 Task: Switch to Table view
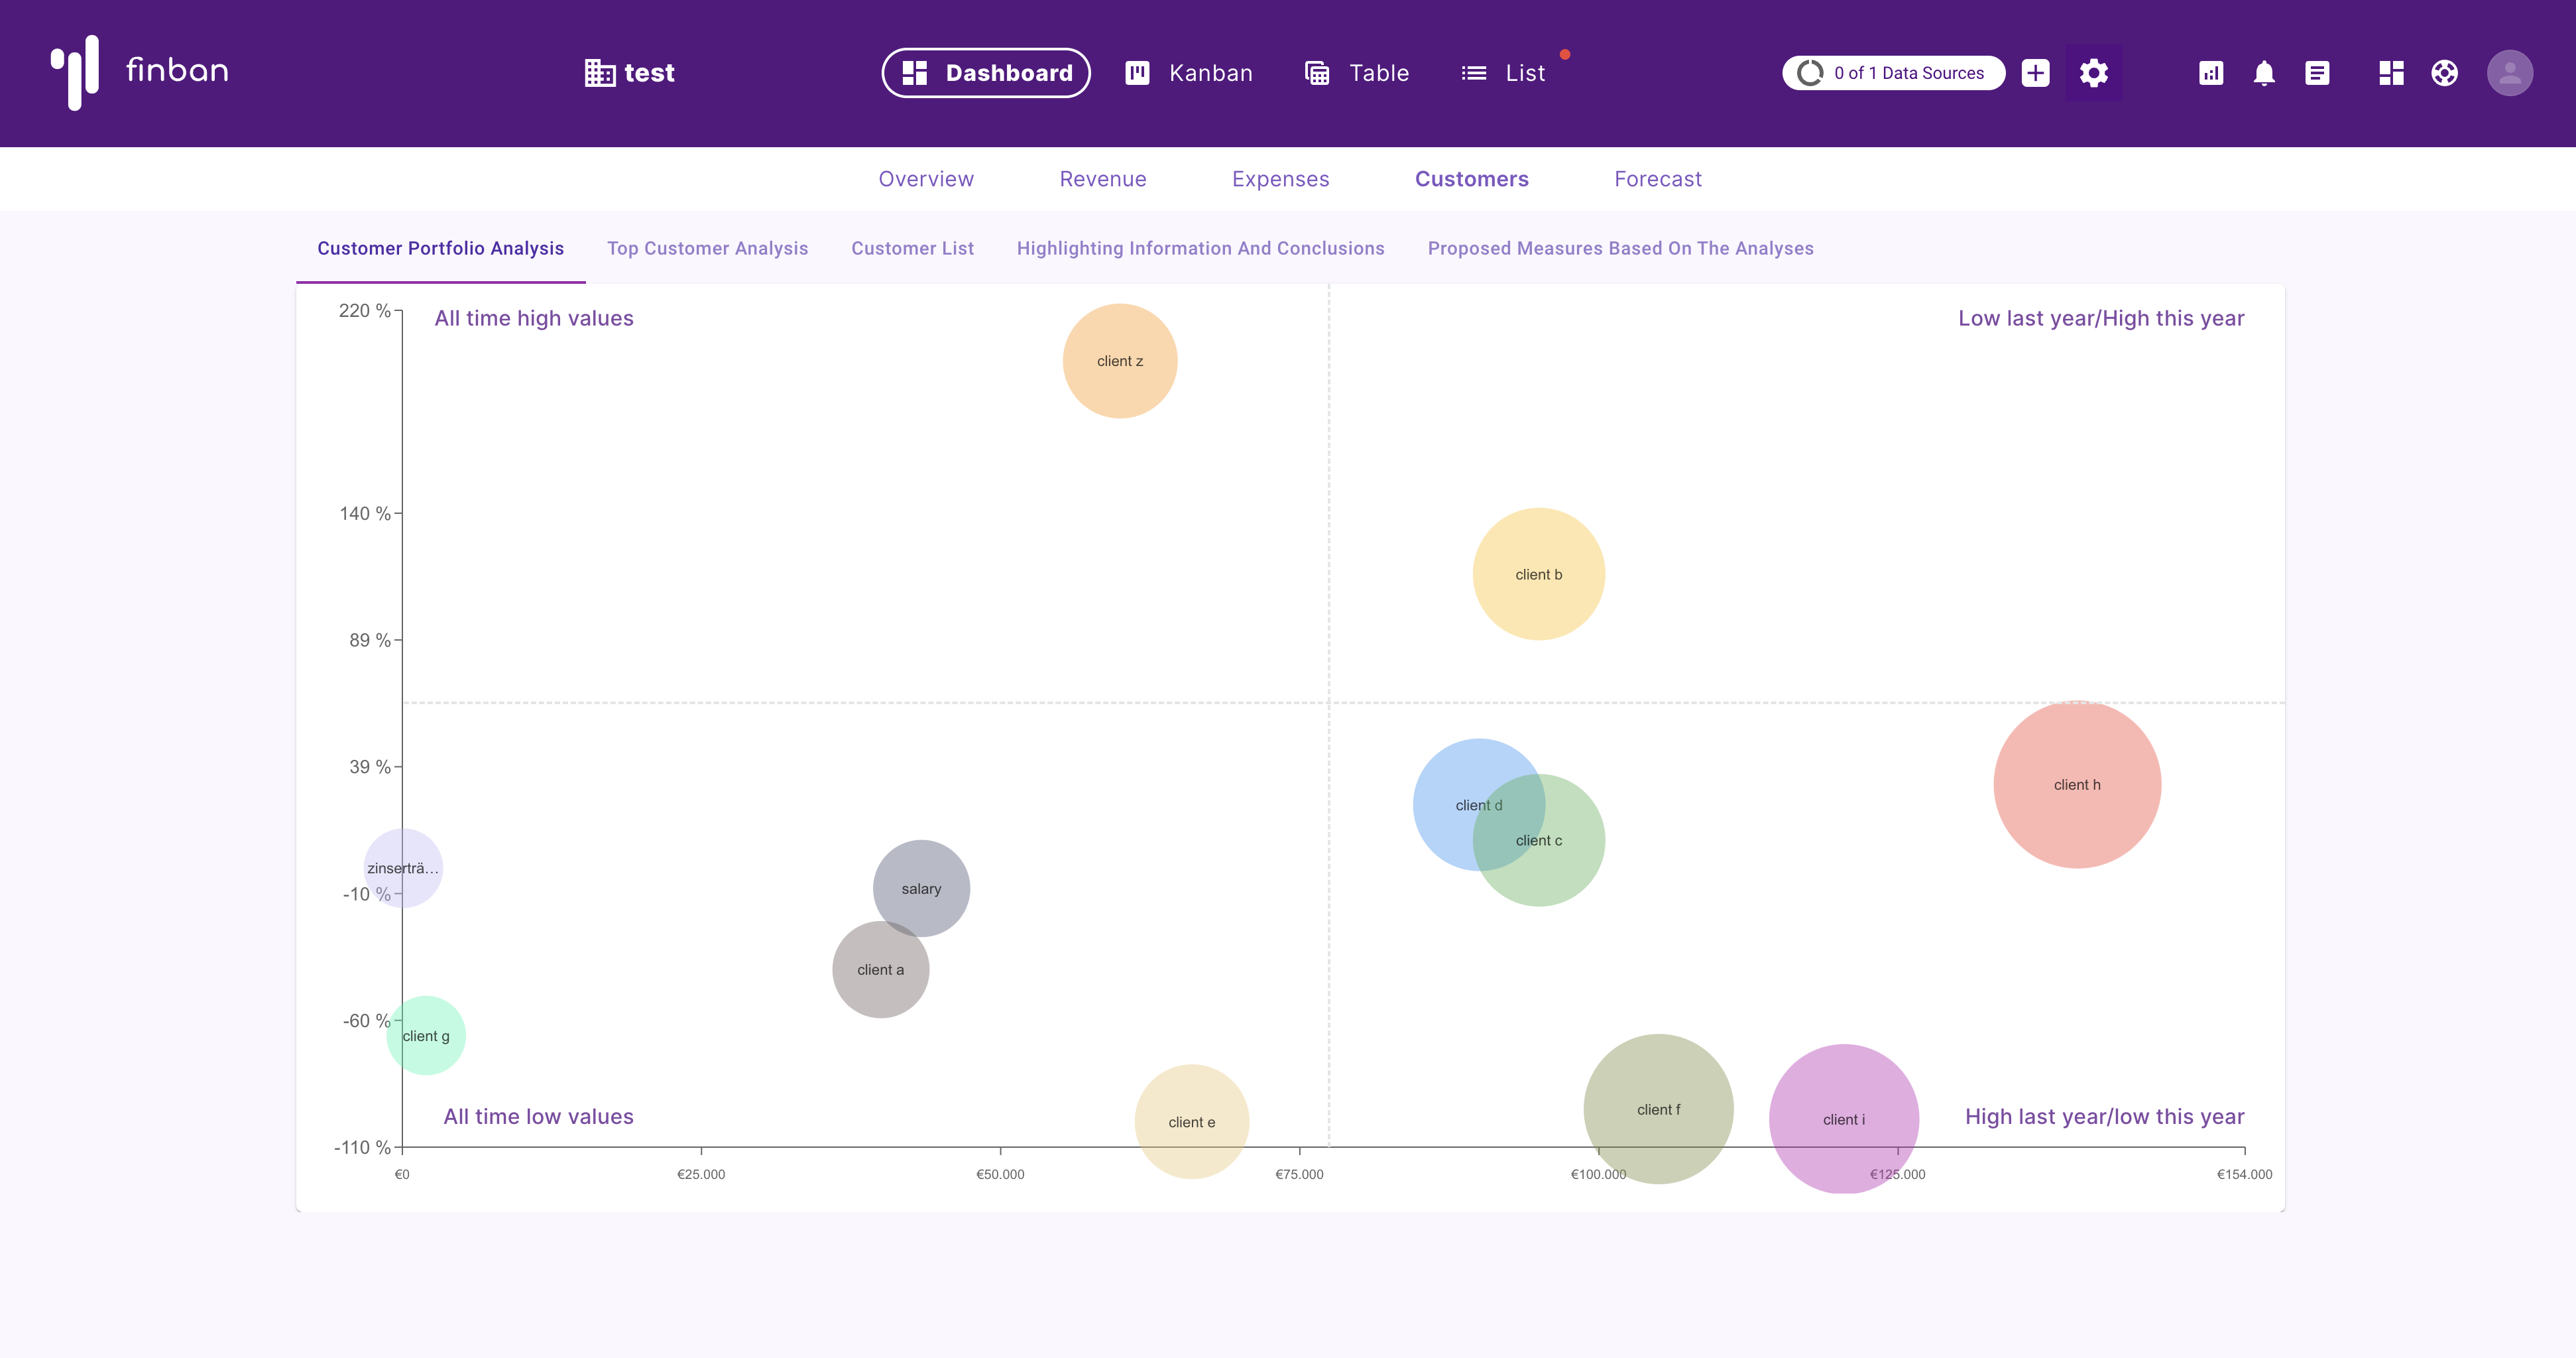1357,73
